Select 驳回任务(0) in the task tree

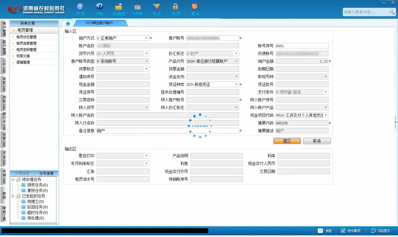pyautogui.click(x=37, y=207)
